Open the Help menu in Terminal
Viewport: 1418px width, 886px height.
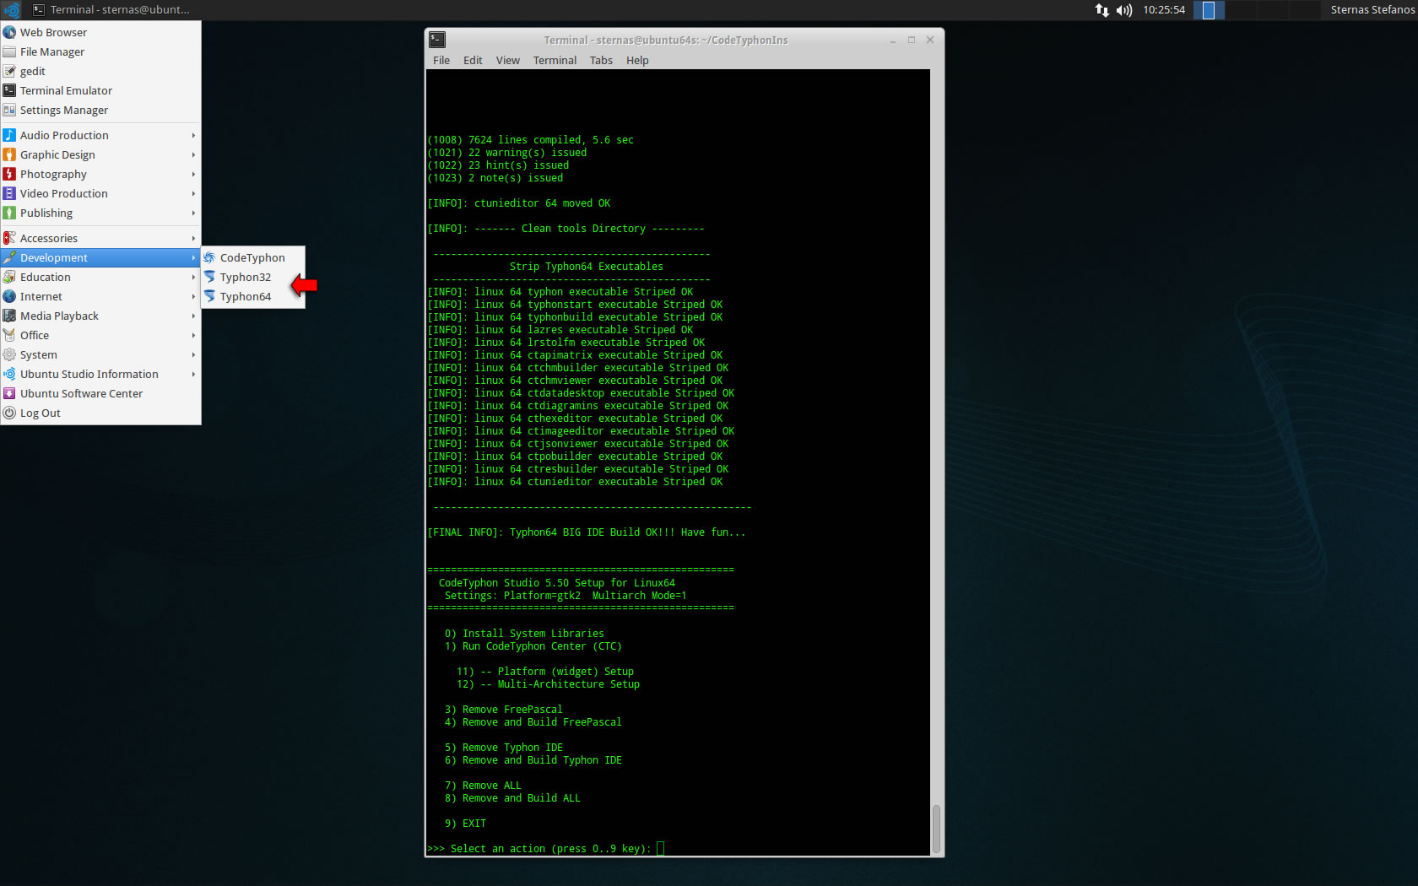click(637, 60)
